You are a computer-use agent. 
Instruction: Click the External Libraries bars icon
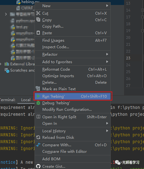pos(7,64)
